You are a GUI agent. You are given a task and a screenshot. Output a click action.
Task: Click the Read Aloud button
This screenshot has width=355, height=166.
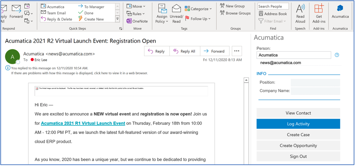[x=300, y=13]
